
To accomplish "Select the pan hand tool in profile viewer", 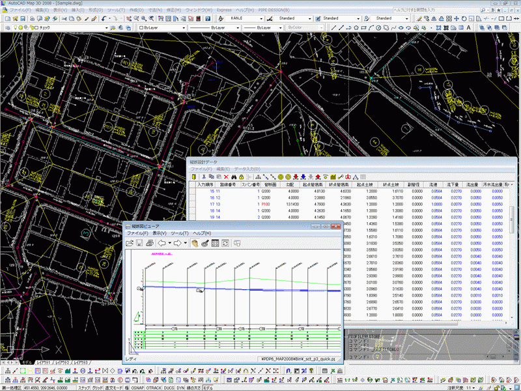I will coord(194,243).
